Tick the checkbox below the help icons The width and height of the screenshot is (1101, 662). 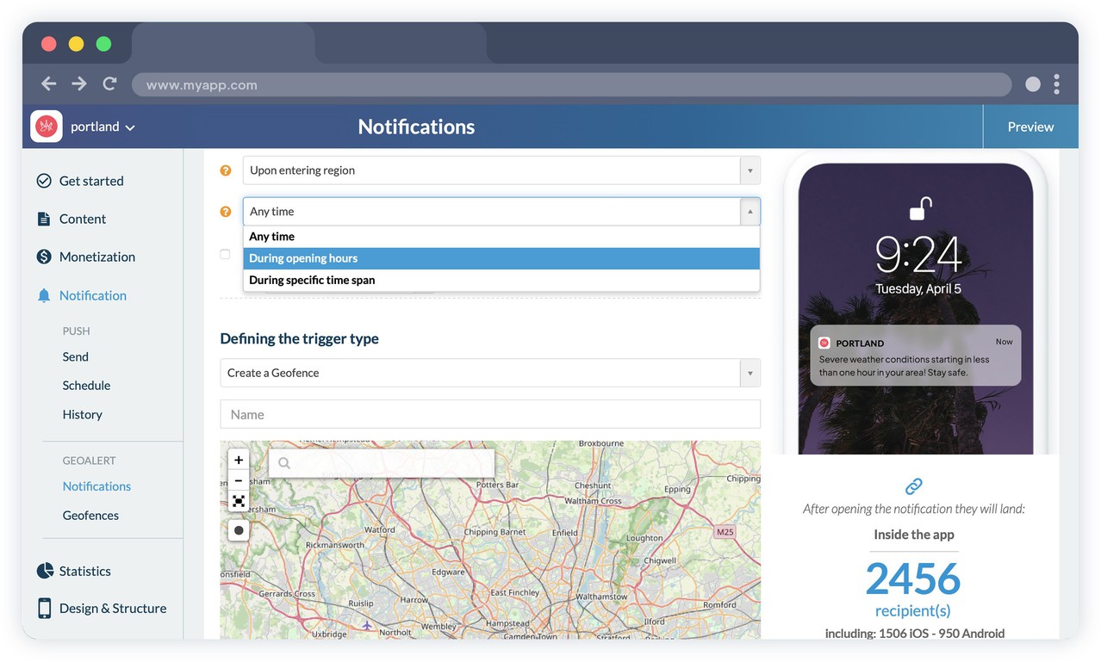coord(225,254)
